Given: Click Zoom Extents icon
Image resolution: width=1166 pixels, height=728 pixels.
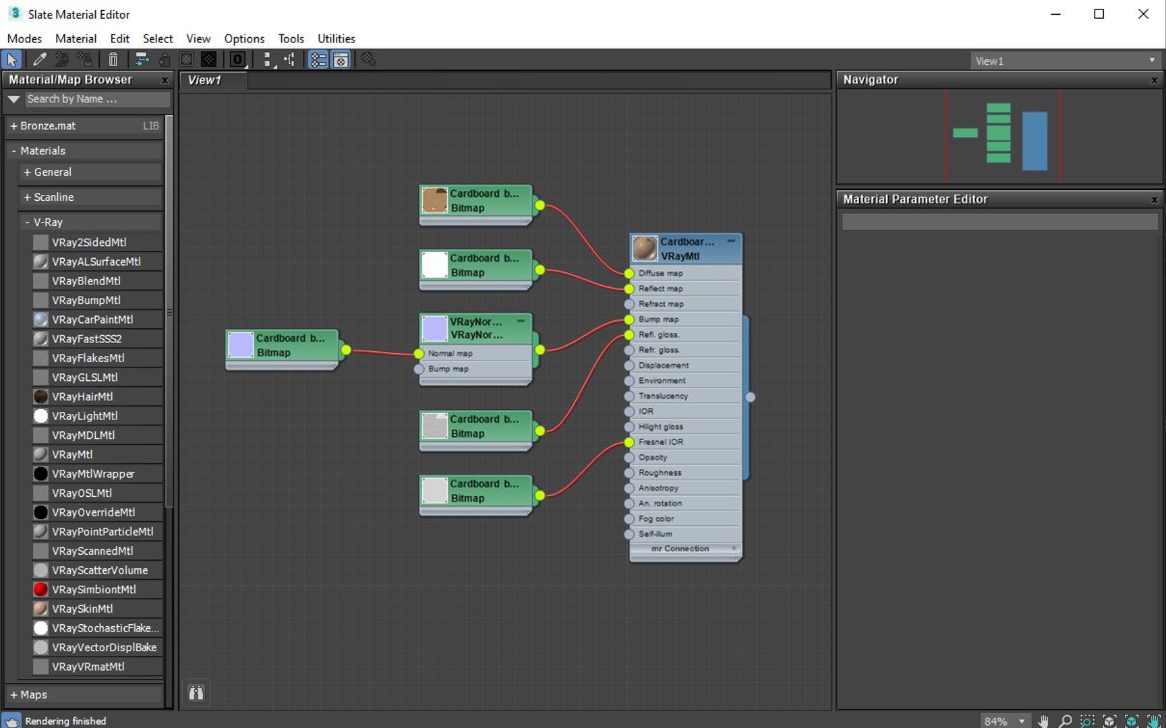Looking at the screenshot, I should click(1109, 721).
